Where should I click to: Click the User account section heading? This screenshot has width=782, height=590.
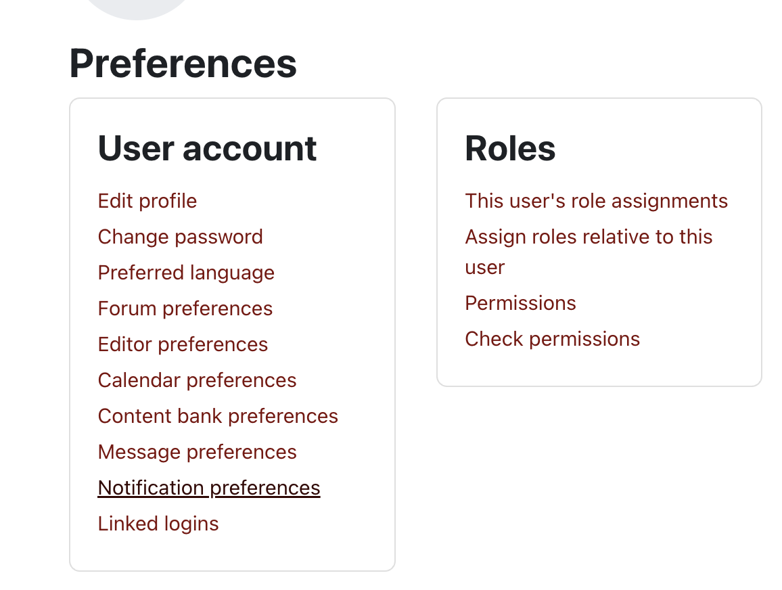tap(207, 148)
